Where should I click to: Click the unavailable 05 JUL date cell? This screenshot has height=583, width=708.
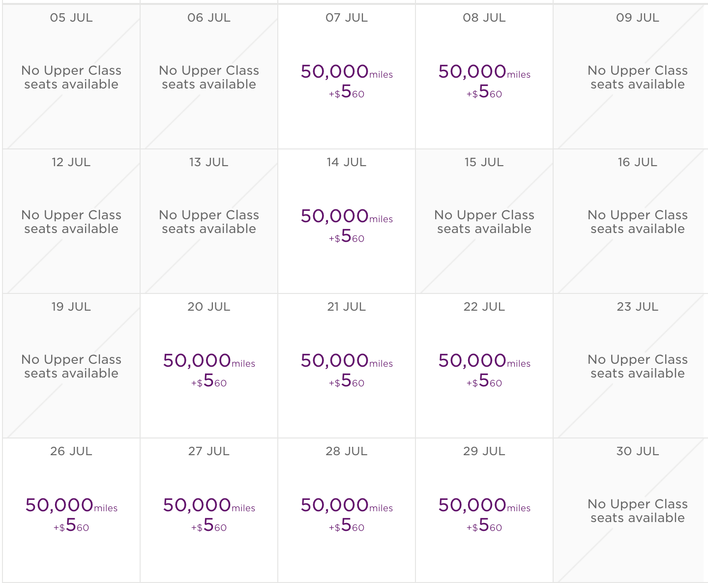(x=71, y=77)
